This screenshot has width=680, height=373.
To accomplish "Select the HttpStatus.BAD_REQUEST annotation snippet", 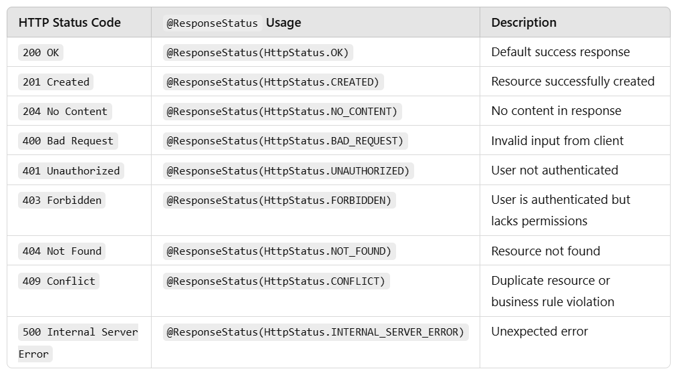I will coord(285,141).
